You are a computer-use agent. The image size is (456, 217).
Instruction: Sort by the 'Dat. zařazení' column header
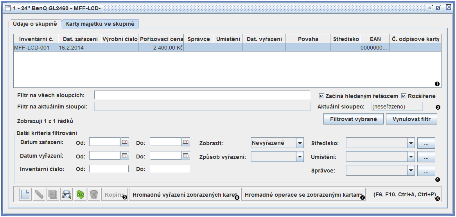point(79,39)
